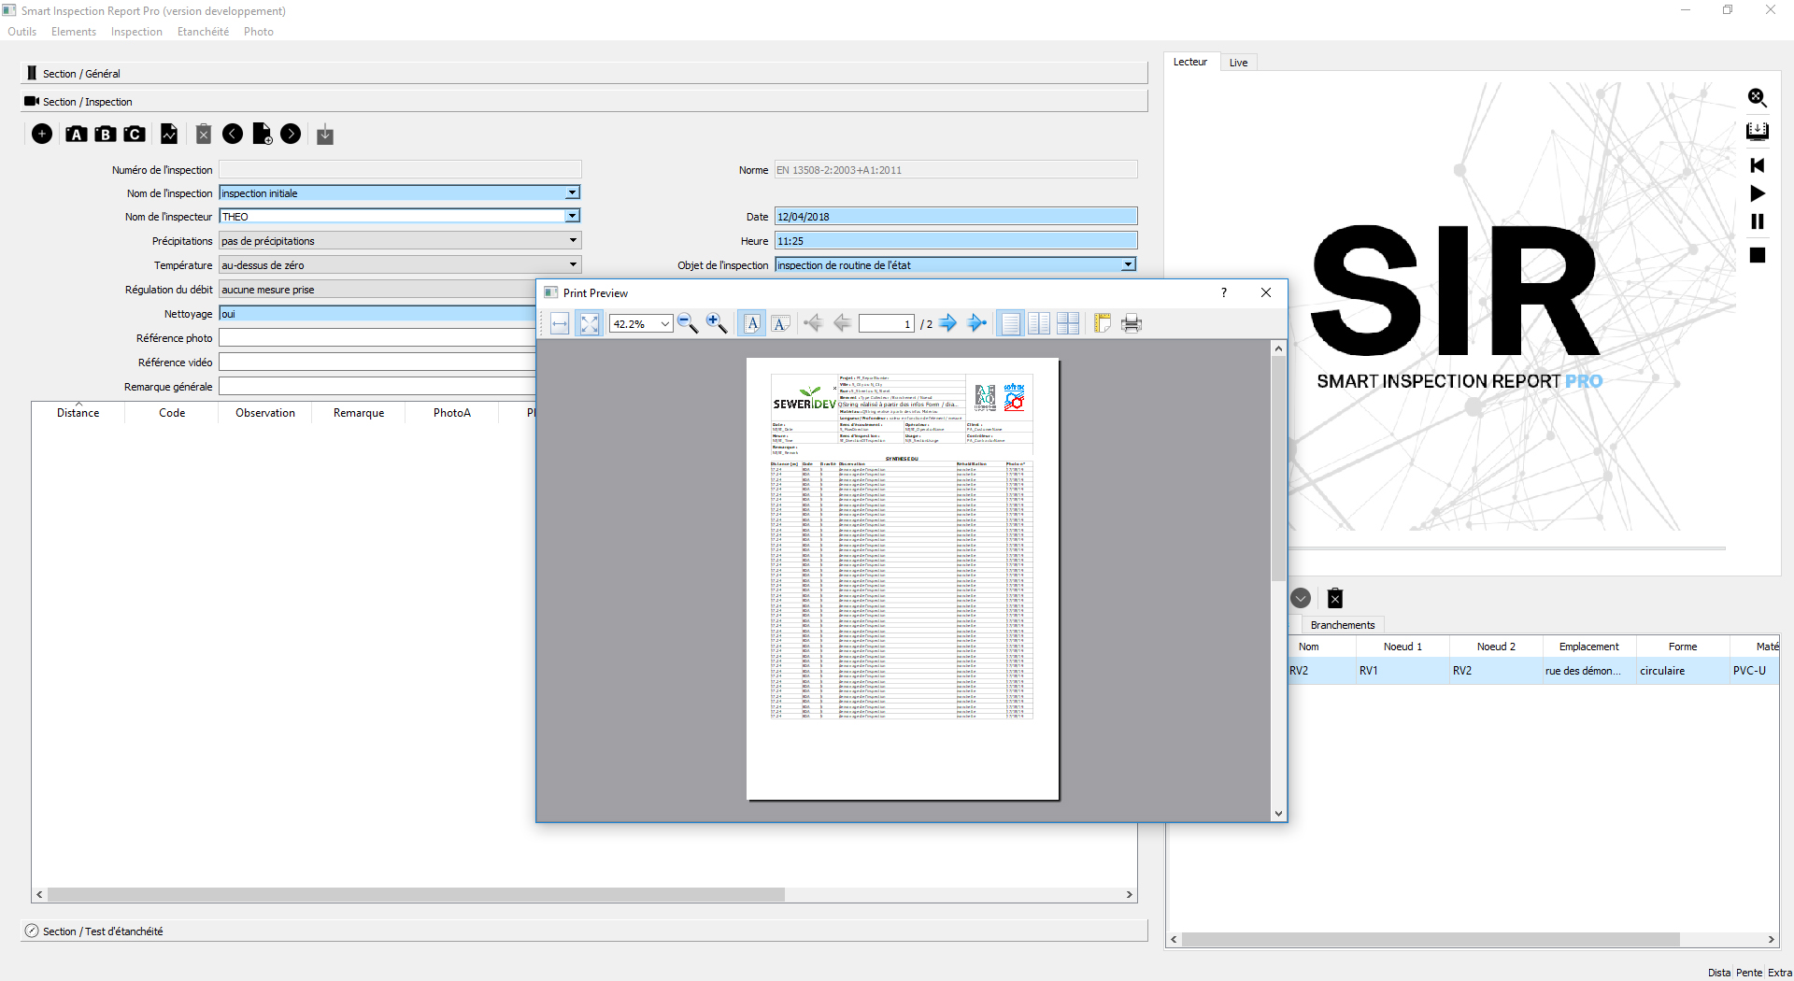Switch preview to landscape orientation
The width and height of the screenshot is (1794, 981).
(781, 323)
